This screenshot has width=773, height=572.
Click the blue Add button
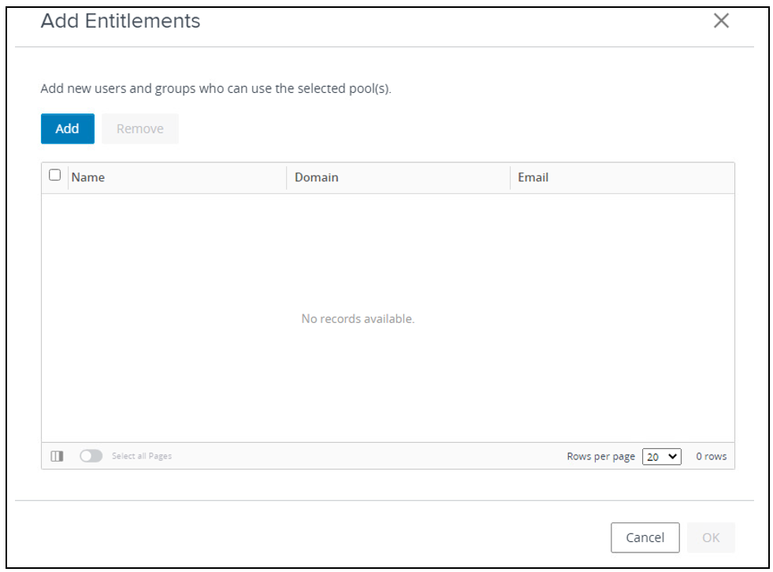[68, 129]
